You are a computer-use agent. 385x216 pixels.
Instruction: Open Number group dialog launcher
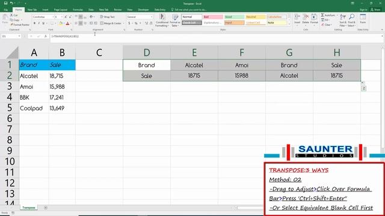point(152,29)
